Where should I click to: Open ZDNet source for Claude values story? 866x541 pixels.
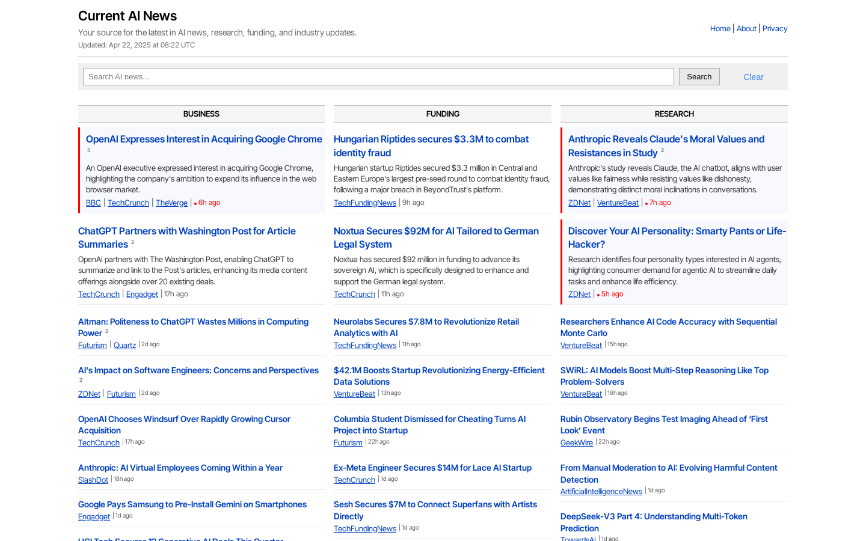click(x=579, y=203)
